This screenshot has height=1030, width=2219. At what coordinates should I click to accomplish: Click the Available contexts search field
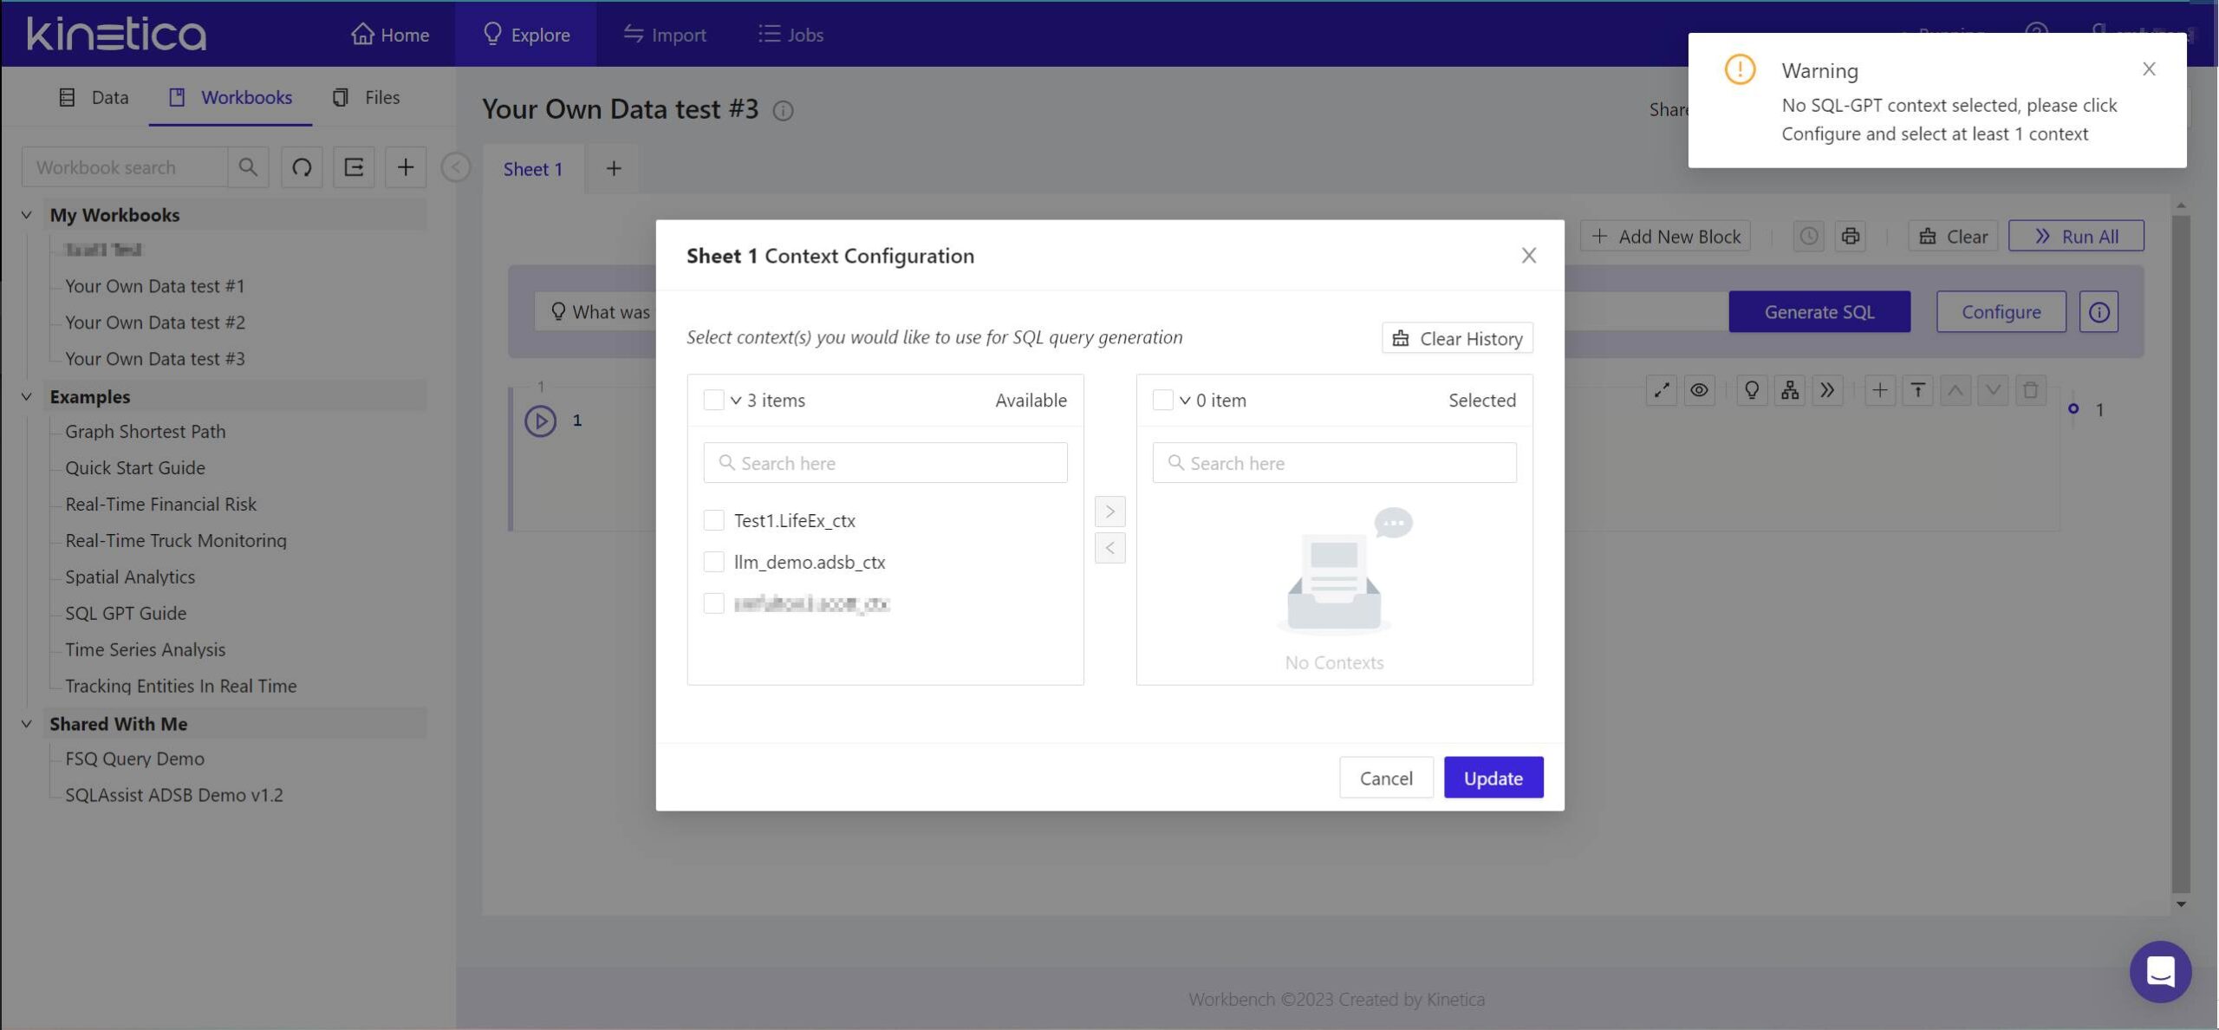pos(885,463)
